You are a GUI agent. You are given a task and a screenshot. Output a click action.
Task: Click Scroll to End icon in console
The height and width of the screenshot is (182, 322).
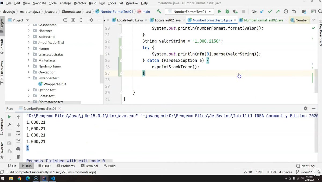18,141
